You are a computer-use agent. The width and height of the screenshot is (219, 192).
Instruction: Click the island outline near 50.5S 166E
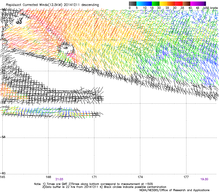19,21
